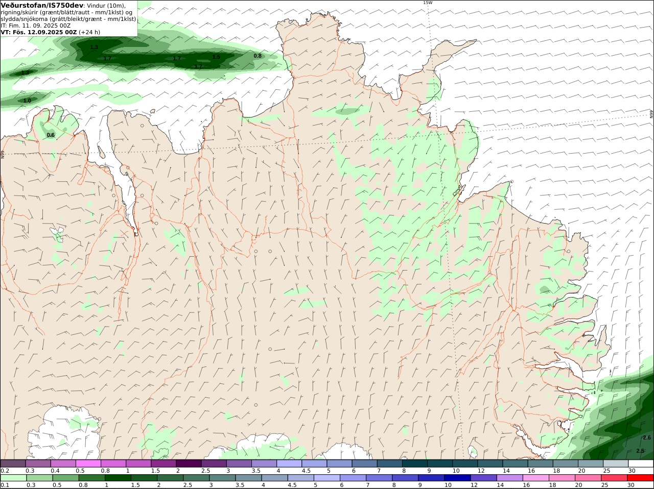
Task: Click the bright magenta-pink swatch in snow legend
Action: coord(88,463)
